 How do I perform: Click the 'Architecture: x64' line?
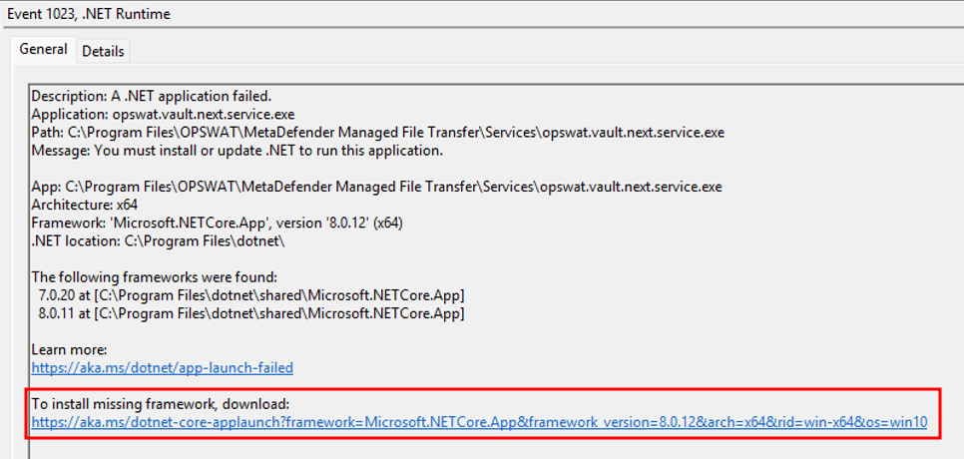[x=84, y=206]
